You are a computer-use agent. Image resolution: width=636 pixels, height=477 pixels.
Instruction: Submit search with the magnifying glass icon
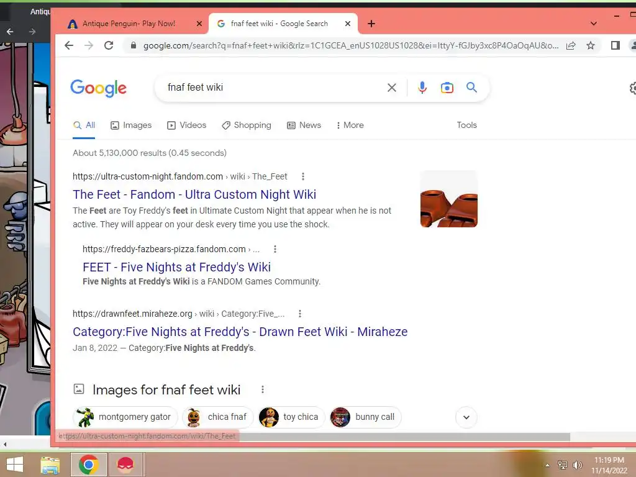pyautogui.click(x=471, y=87)
